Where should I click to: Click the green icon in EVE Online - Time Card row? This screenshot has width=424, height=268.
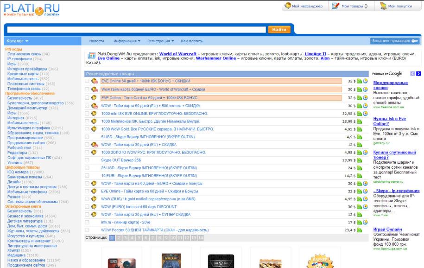[x=360, y=98]
